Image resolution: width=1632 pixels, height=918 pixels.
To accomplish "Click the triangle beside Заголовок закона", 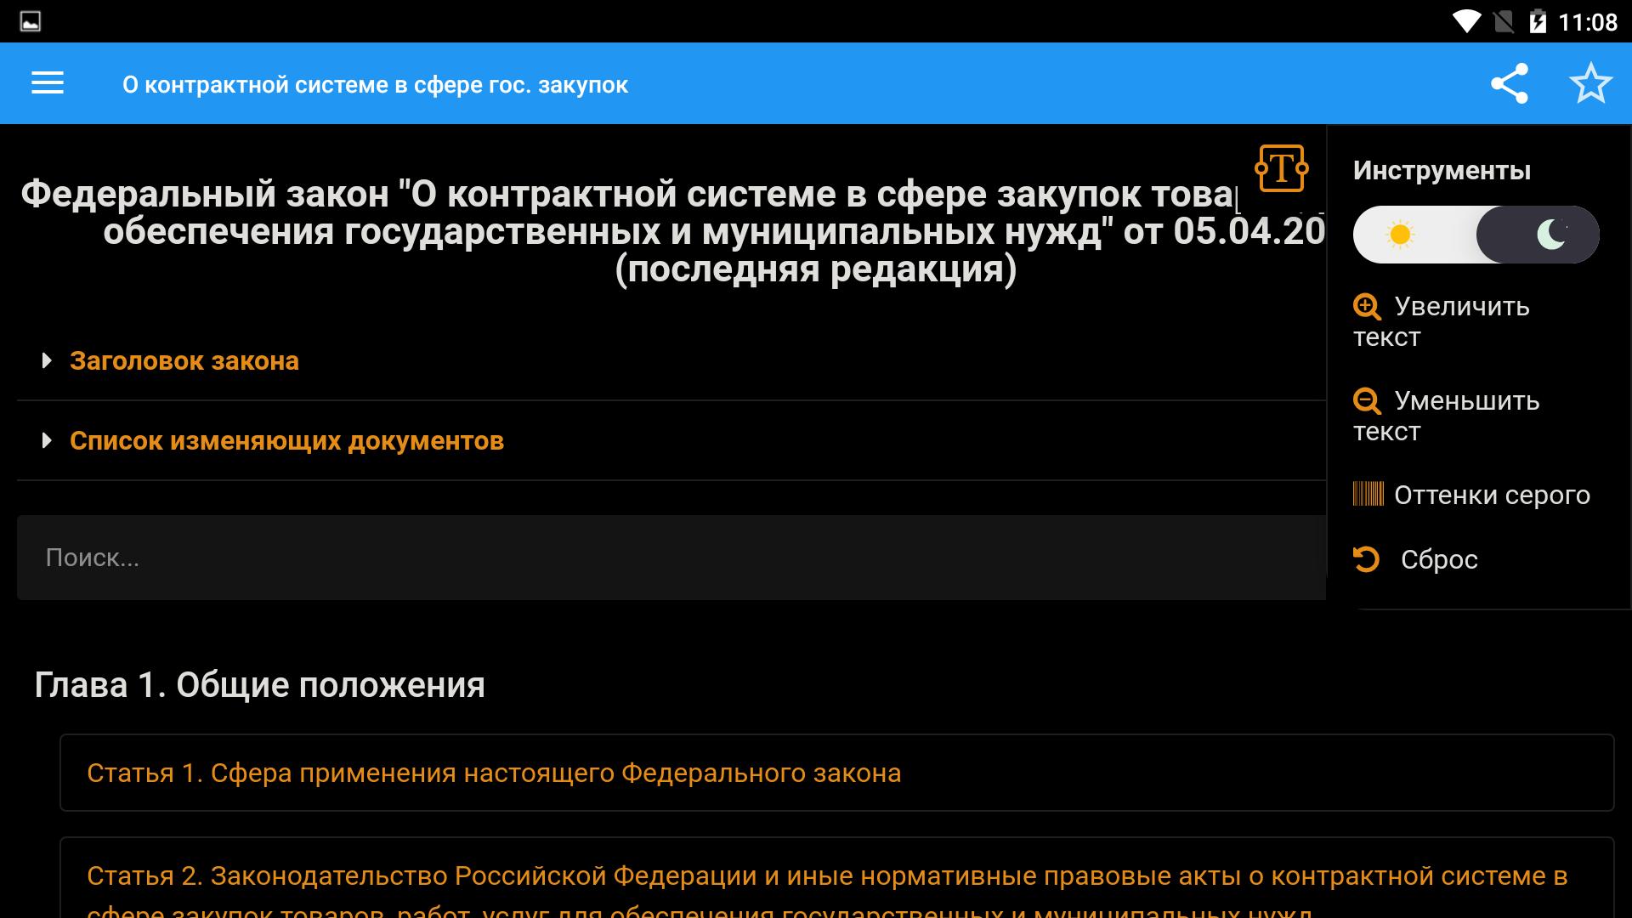I will [x=47, y=361].
